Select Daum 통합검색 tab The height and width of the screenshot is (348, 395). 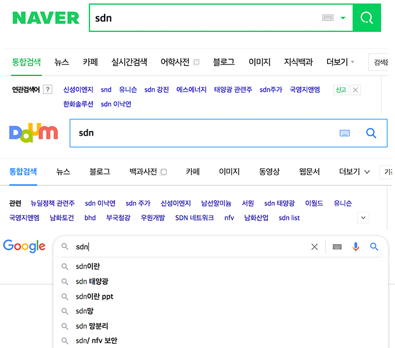coord(23,172)
